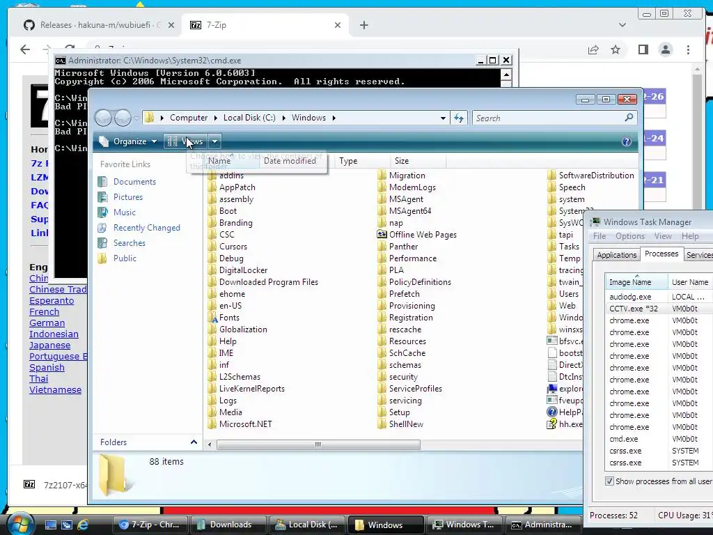713x535 pixels.
Task: Click Show Desktop quick launch icon
Action: pos(50,525)
